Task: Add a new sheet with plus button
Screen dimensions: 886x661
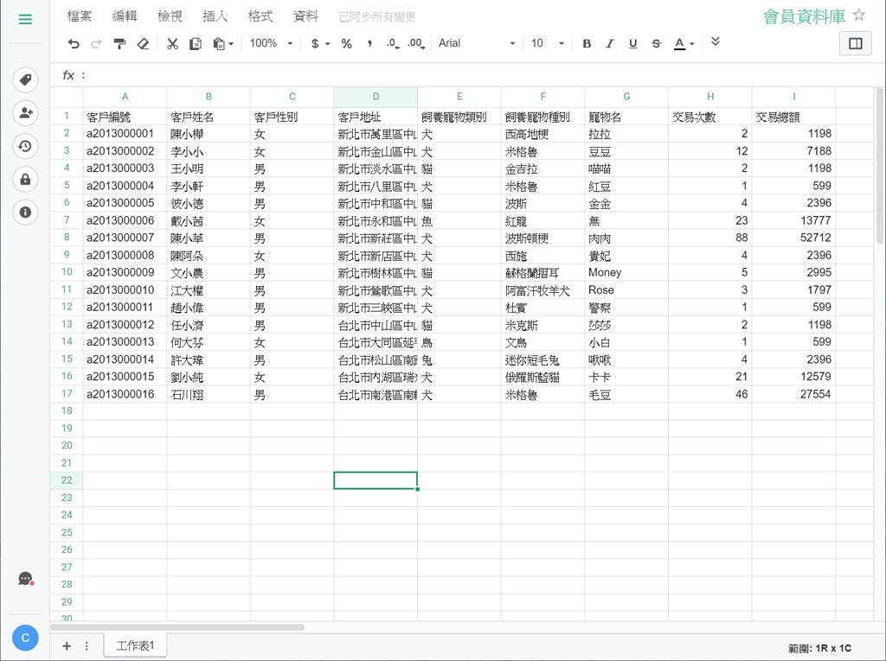Action: [67, 645]
